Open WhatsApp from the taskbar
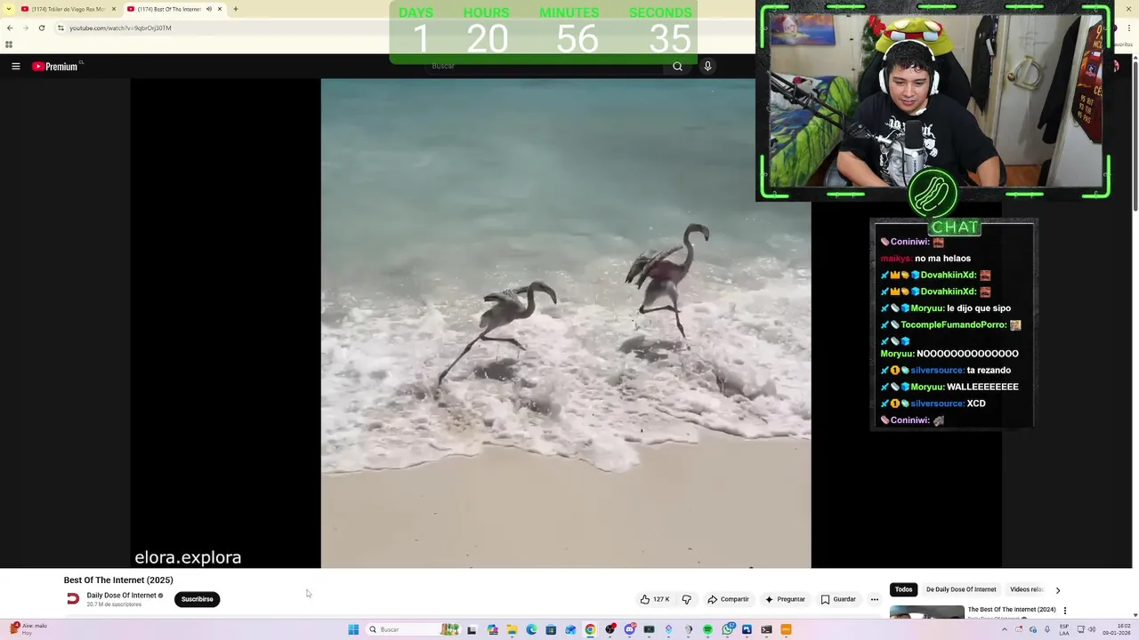Viewport: 1139px width, 640px height. [727, 629]
